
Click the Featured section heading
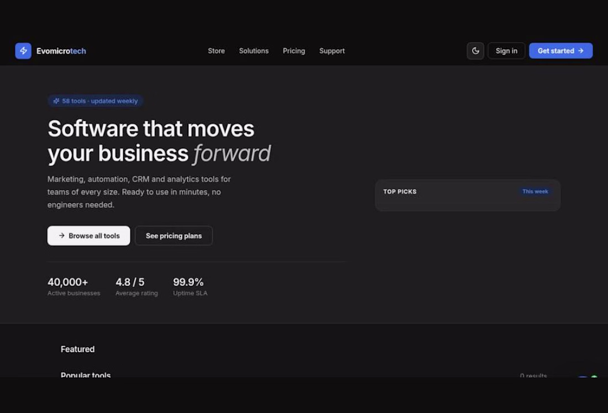(x=77, y=349)
